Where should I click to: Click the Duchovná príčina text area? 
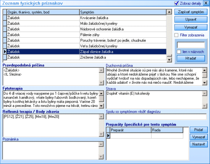tap(154, 76)
